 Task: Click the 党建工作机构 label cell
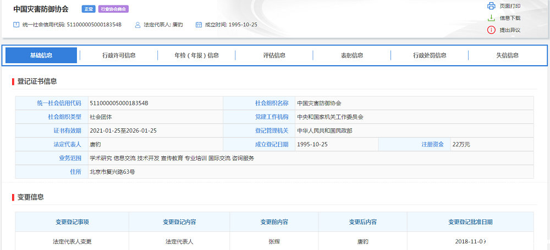[259, 117]
